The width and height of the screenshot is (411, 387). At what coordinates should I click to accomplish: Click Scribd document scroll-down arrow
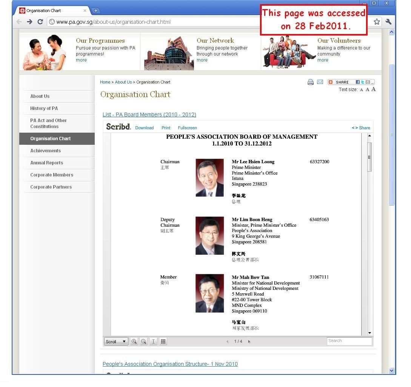pos(369,333)
